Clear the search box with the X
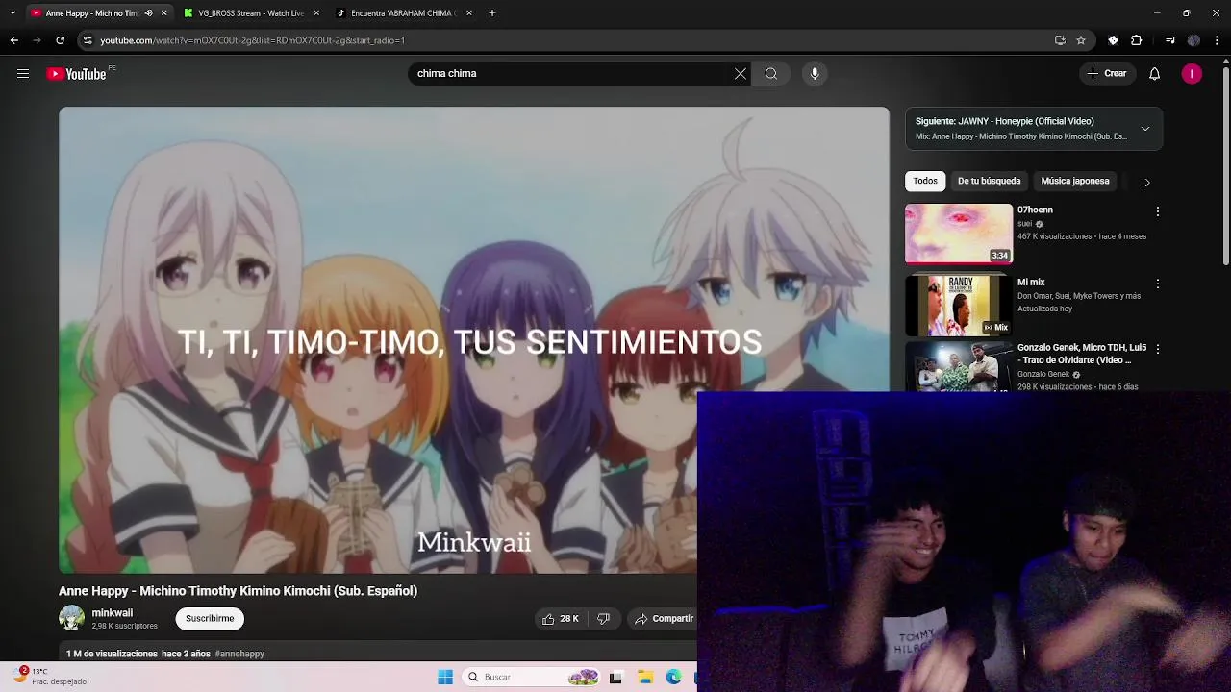The image size is (1231, 692). click(x=741, y=74)
